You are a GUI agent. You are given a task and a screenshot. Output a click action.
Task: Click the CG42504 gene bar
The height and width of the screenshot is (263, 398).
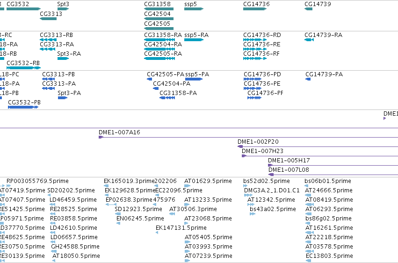click(159, 19)
